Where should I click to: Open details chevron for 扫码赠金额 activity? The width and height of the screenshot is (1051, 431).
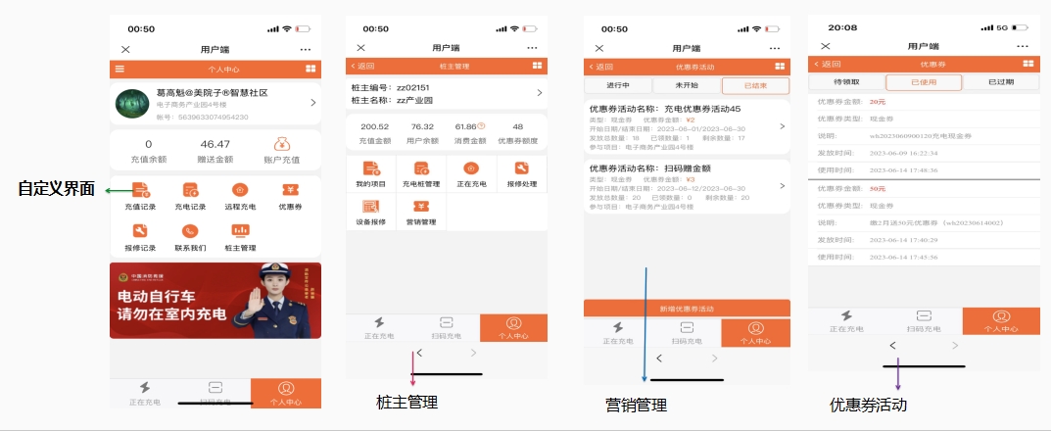click(x=783, y=186)
